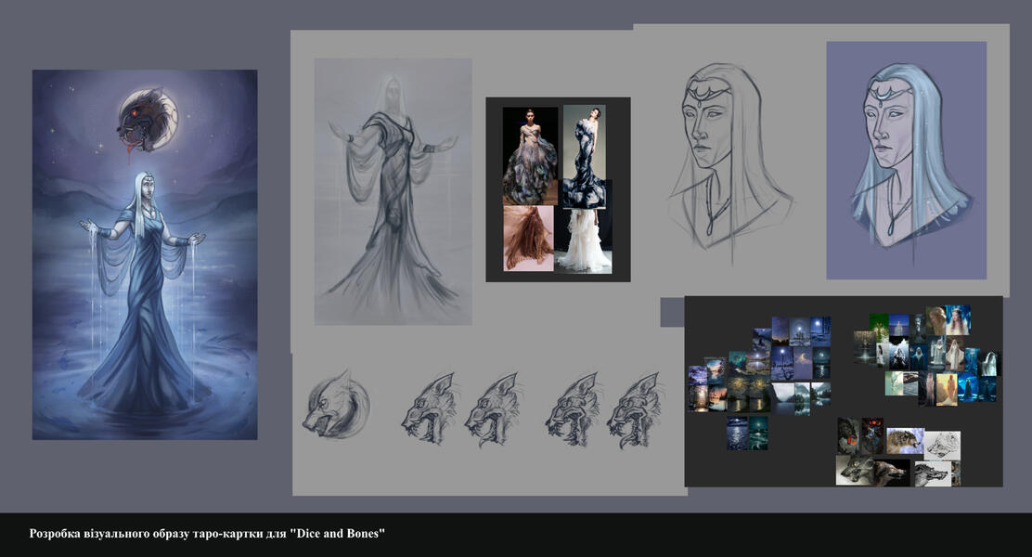Image resolution: width=1032 pixels, height=557 pixels.
Task: Pick the second snarling wolf head sketch
Action: [492, 409]
